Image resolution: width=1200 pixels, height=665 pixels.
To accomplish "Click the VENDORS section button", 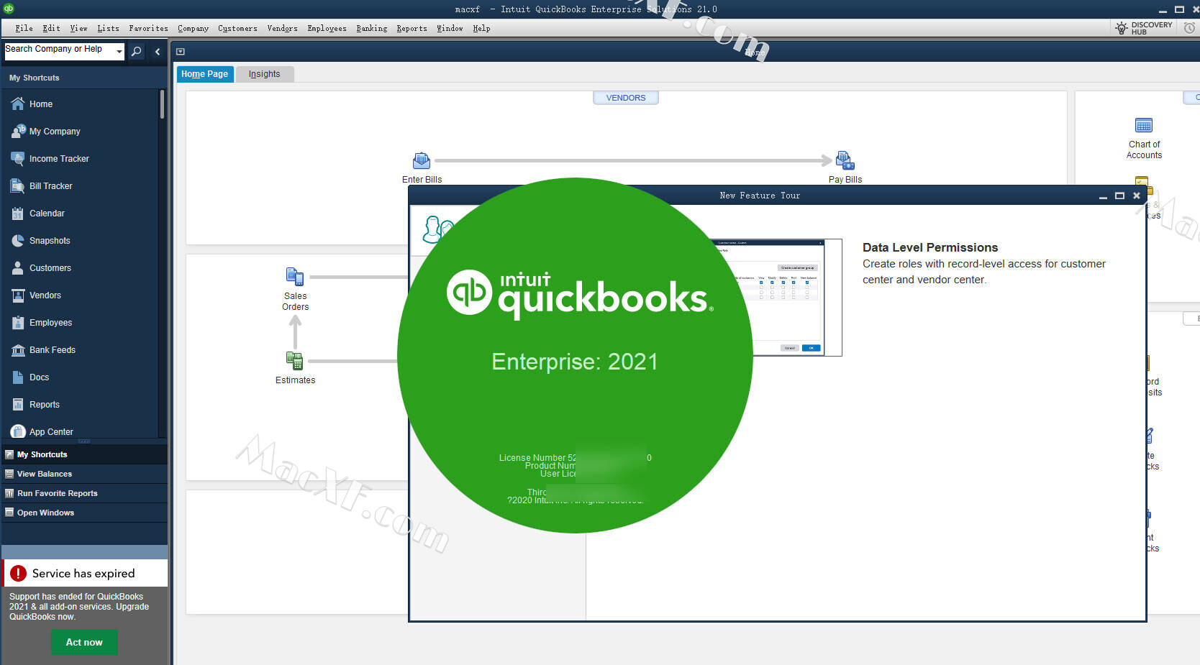I will (x=625, y=98).
